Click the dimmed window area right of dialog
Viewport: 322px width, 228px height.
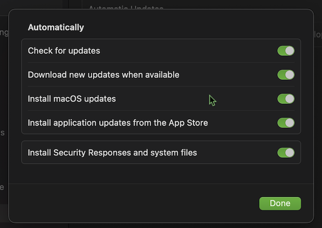tap(317, 100)
